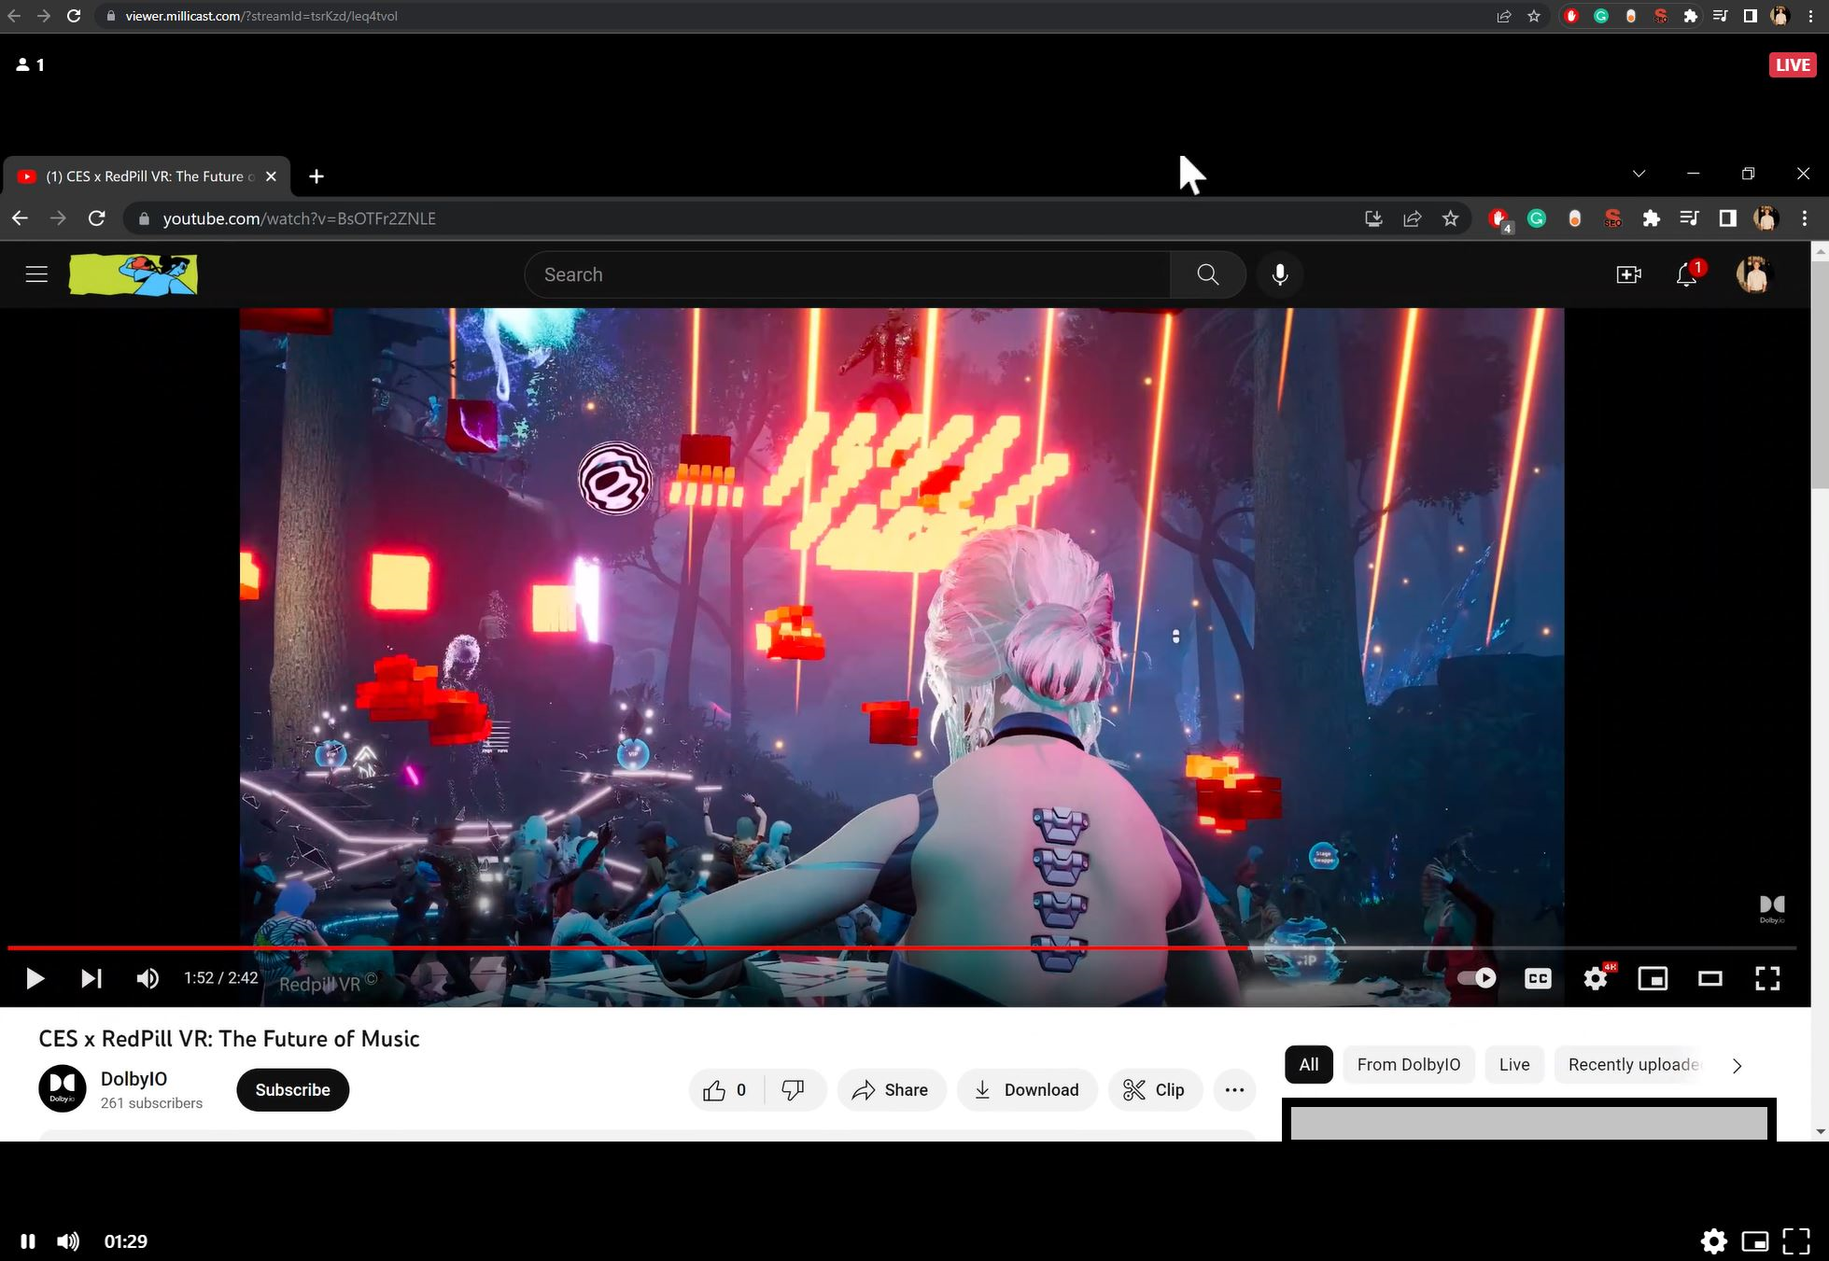The image size is (1829, 1261).
Task: Make the YouTube video fullscreen
Action: pos(1766,978)
